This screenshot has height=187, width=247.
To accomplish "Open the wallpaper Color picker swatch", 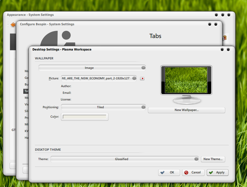I will tap(85, 117).
